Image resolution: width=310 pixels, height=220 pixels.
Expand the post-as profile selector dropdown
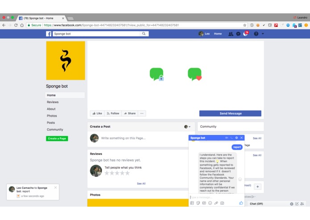click(187, 126)
